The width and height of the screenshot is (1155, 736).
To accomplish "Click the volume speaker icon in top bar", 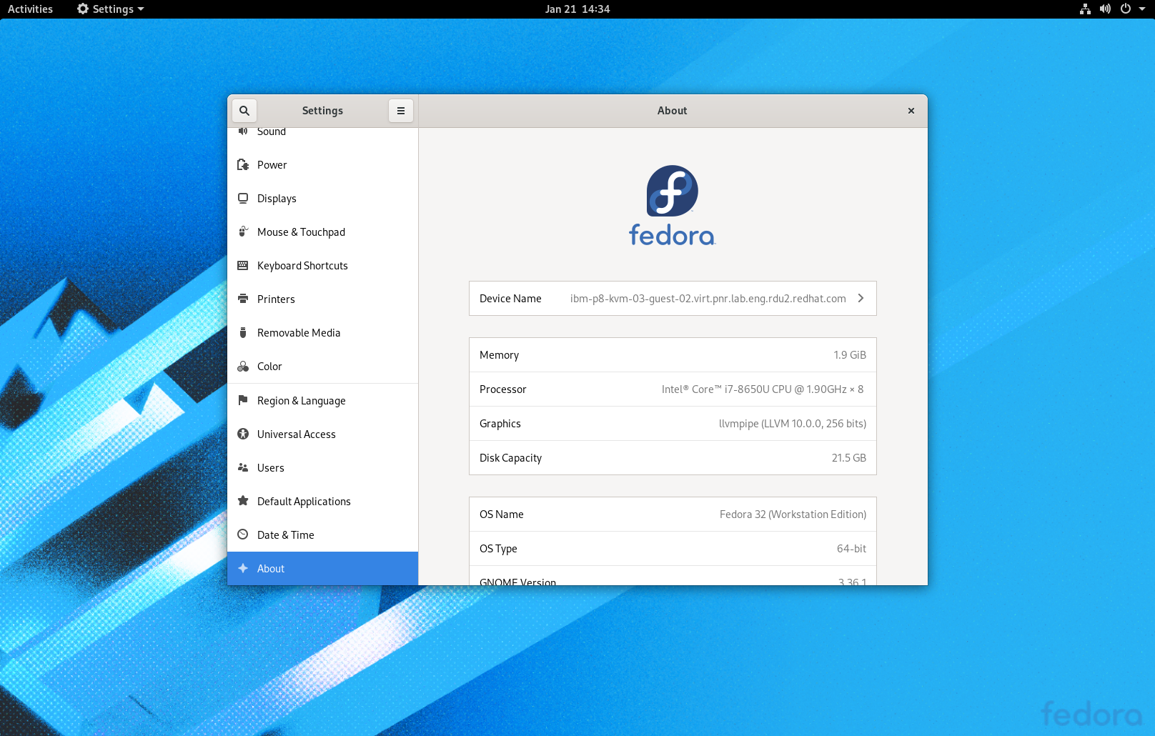I will pyautogui.click(x=1105, y=9).
